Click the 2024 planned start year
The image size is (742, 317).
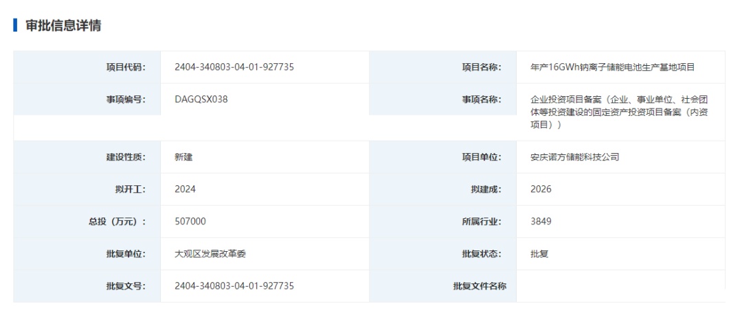[185, 189]
